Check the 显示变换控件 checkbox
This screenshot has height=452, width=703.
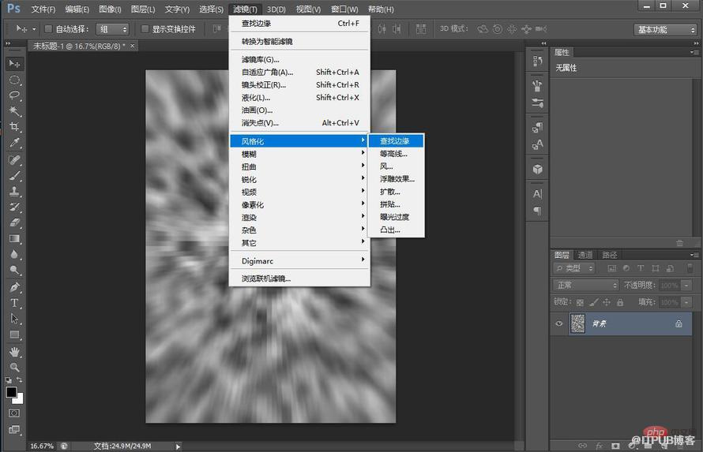pos(145,29)
